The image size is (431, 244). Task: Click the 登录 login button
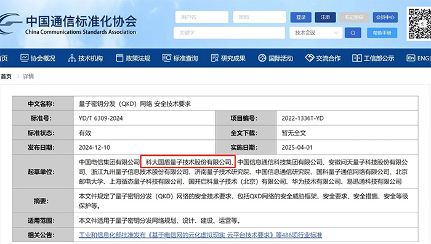point(301,17)
